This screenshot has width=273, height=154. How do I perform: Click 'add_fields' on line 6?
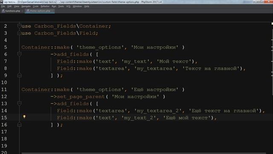coord(73,54)
